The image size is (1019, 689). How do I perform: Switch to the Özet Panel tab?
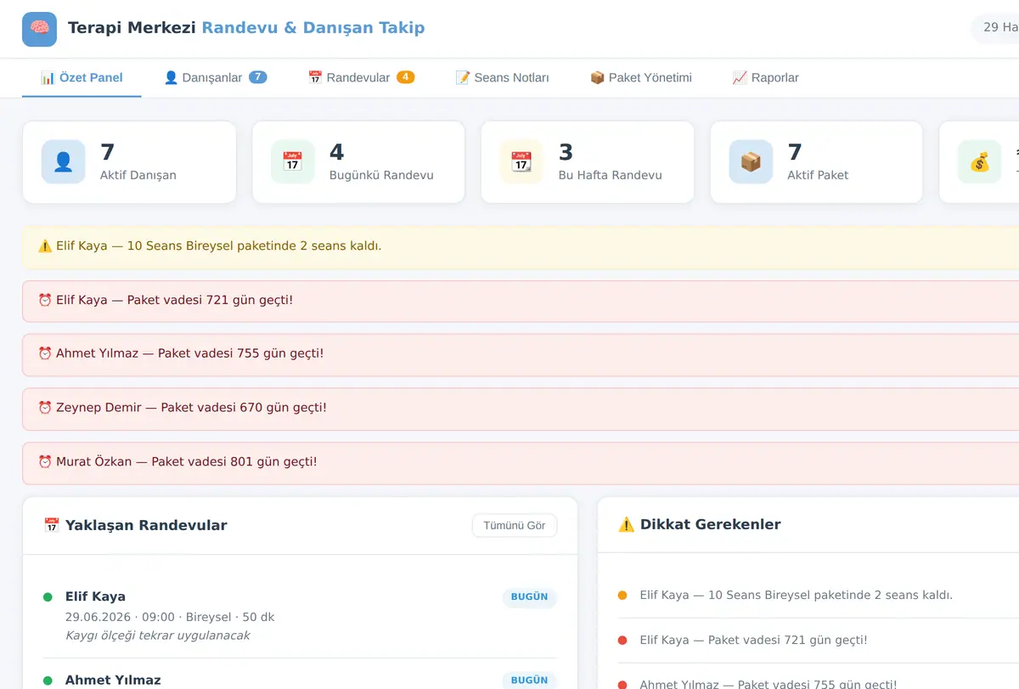82,78
